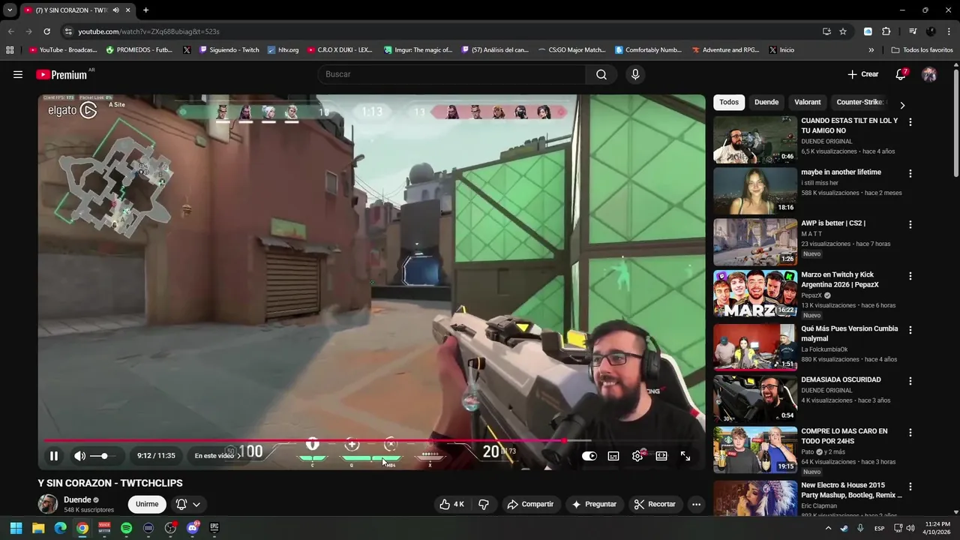Click the Compartir share button
The width and height of the screenshot is (960, 540).
[x=530, y=504]
